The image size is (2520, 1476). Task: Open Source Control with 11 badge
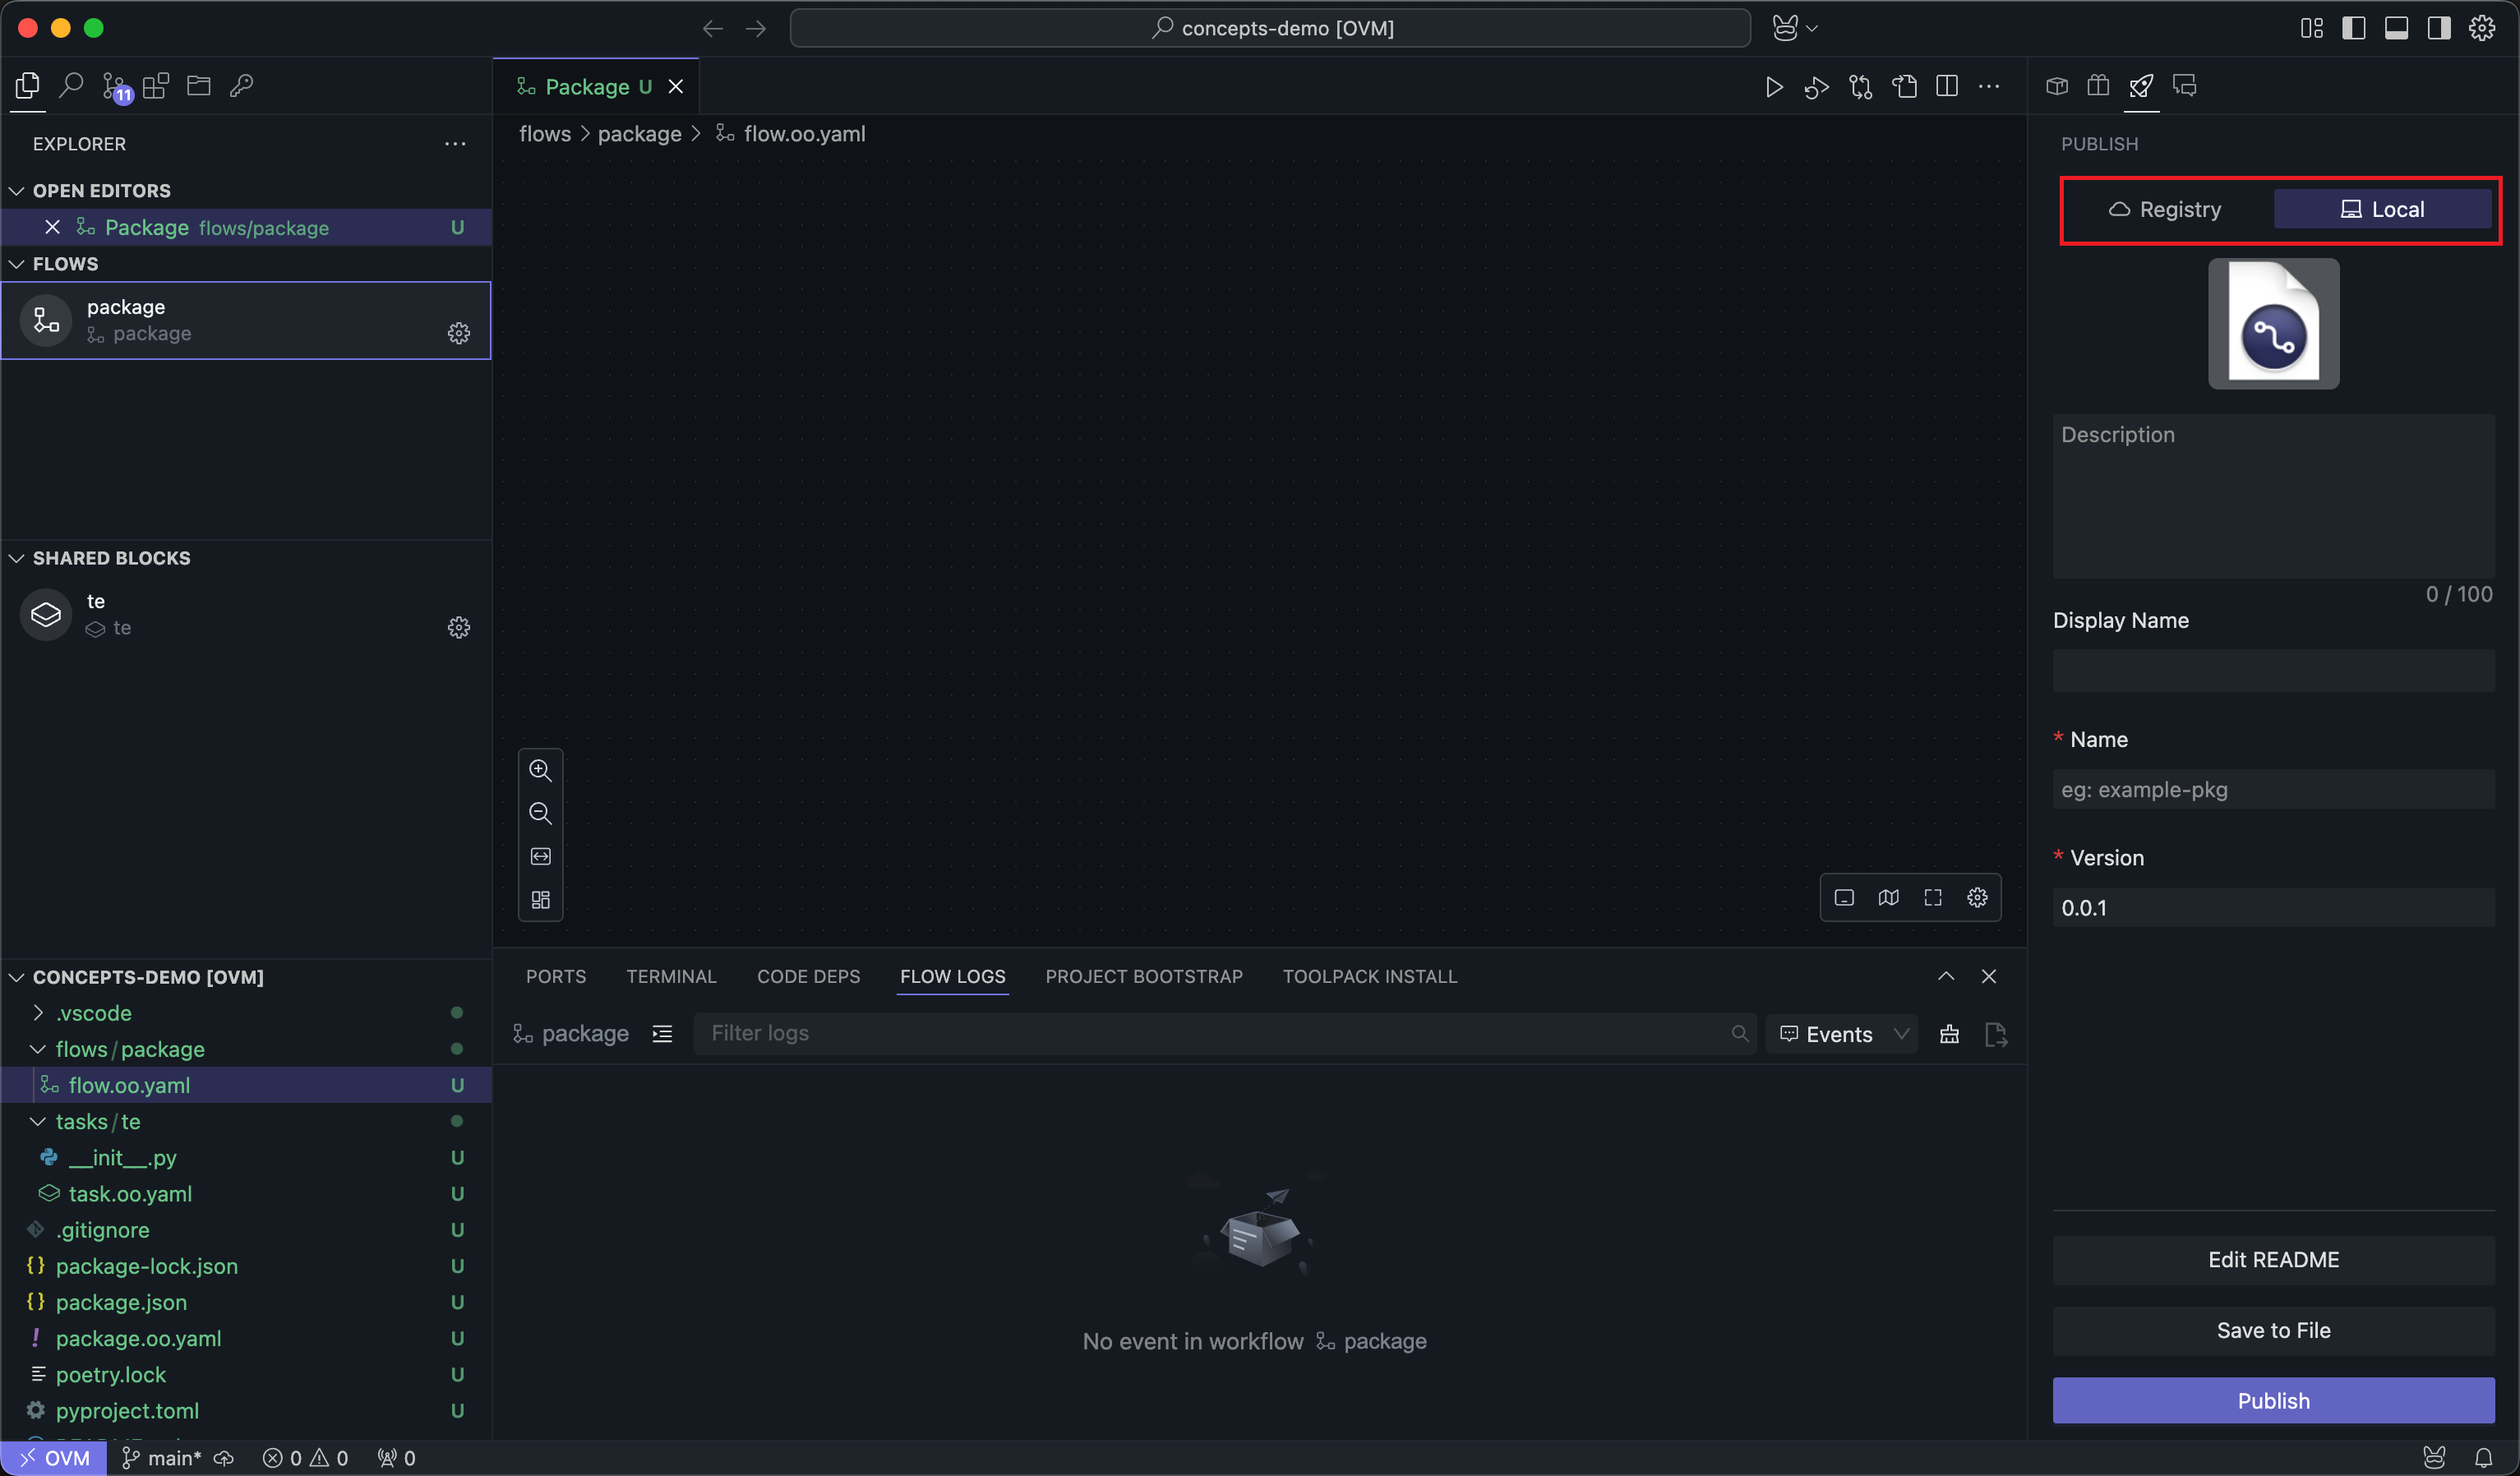115,87
